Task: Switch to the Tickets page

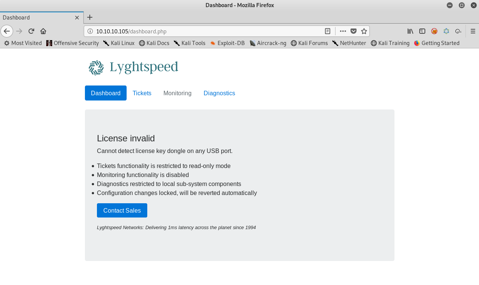Action: pos(142,93)
